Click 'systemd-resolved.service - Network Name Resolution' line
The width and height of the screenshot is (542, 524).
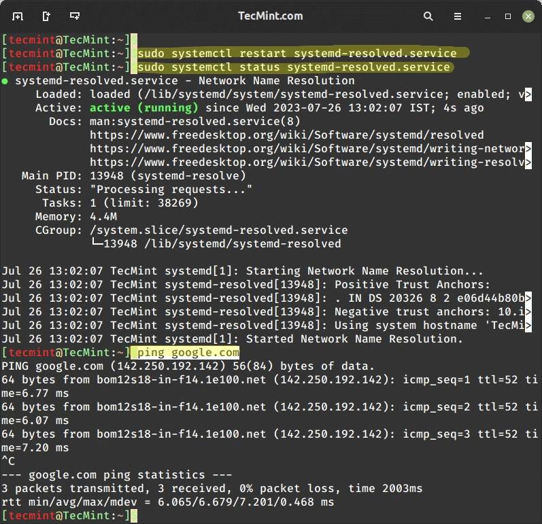(185, 80)
